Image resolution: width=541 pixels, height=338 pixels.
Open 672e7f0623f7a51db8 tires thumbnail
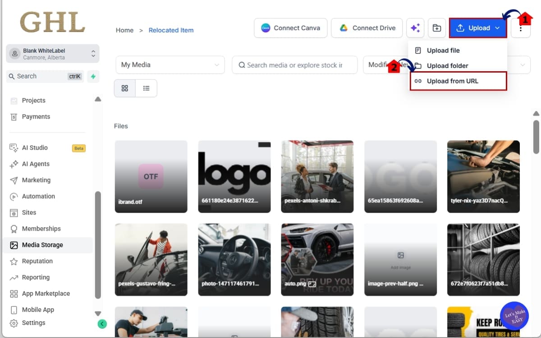(483, 260)
